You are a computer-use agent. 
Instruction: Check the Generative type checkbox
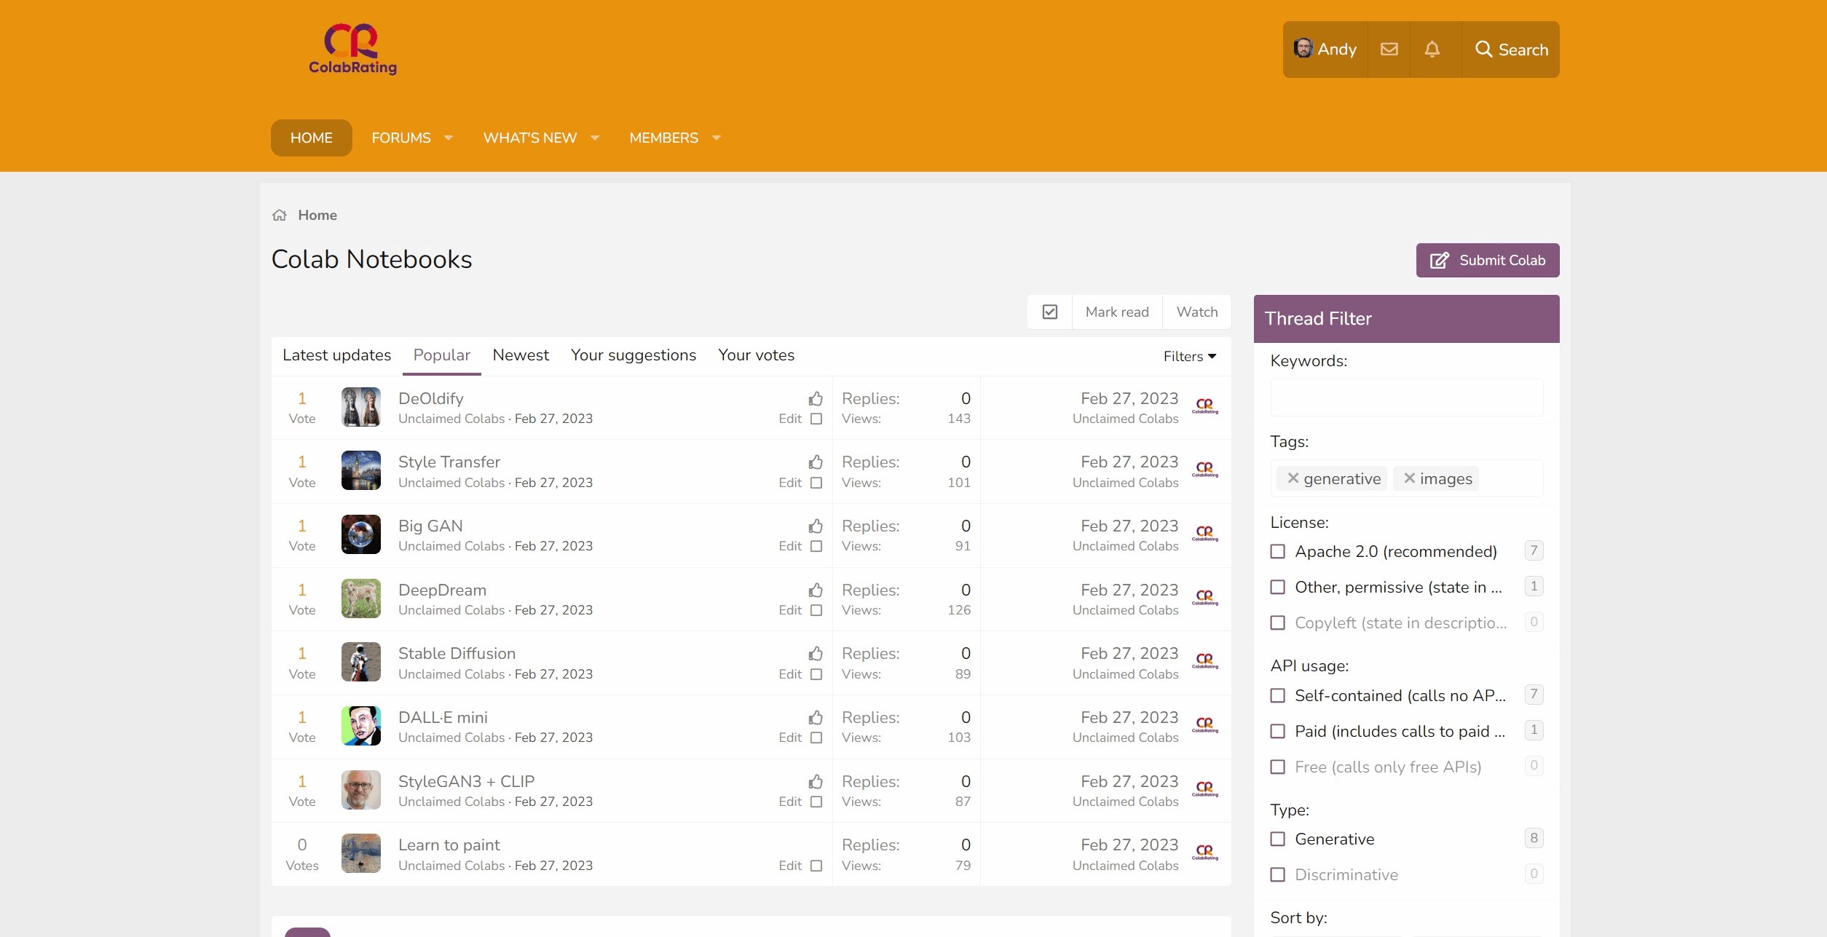(1277, 839)
